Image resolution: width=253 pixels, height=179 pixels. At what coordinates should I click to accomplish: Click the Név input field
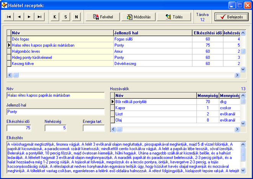pos(55,96)
